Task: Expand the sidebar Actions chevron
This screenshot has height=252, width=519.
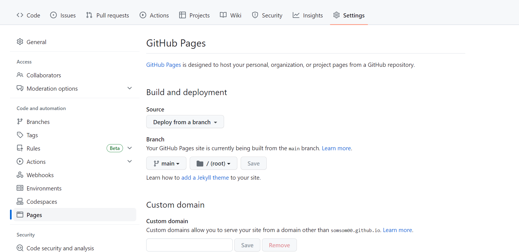Action: 130,161
